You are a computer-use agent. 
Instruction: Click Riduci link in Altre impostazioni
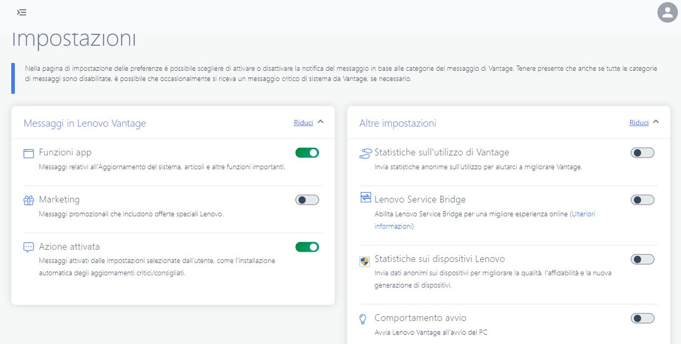tap(639, 122)
